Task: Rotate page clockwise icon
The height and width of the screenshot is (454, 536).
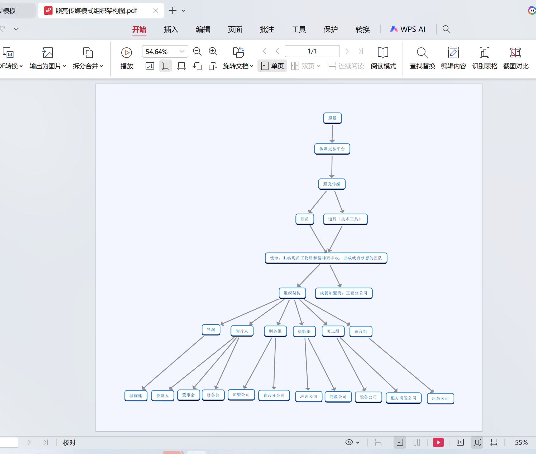Action: pyautogui.click(x=213, y=66)
